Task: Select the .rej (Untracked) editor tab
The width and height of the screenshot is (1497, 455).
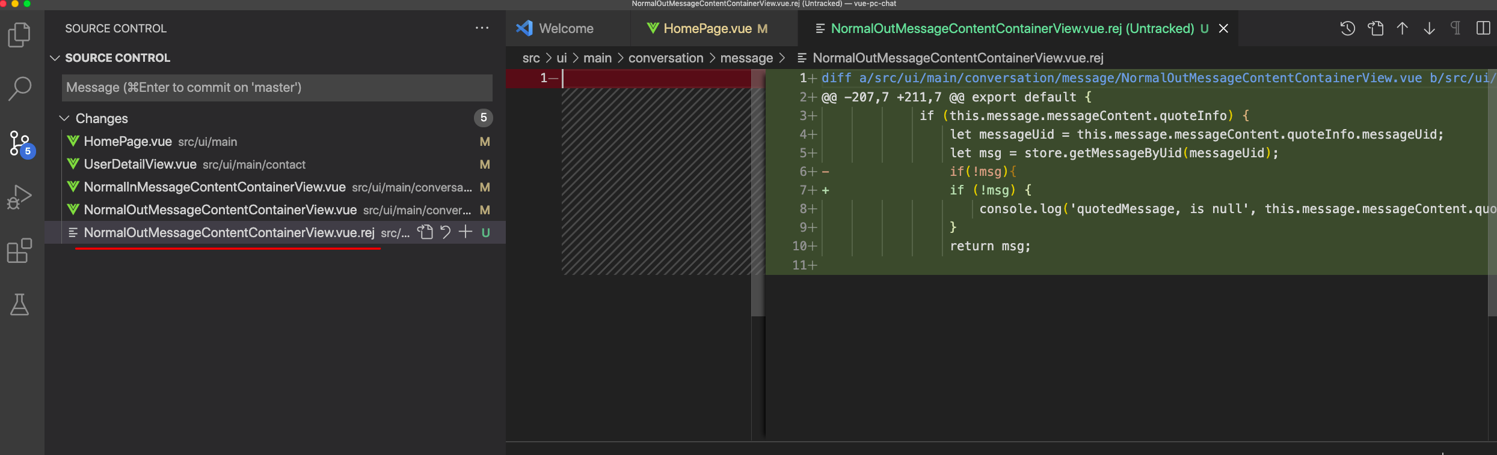Action: click(x=1018, y=28)
